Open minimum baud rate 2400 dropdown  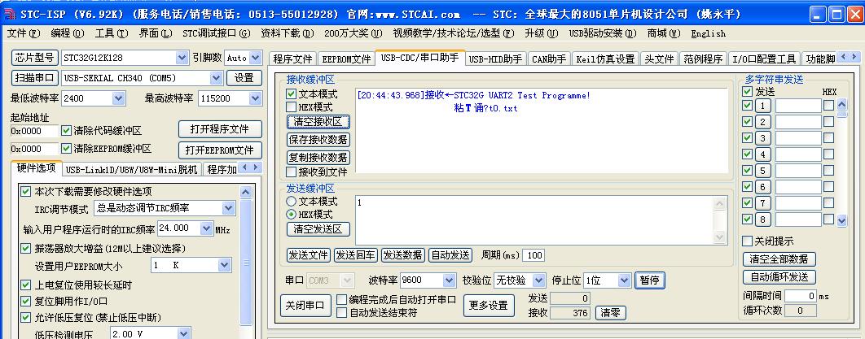click(x=118, y=98)
